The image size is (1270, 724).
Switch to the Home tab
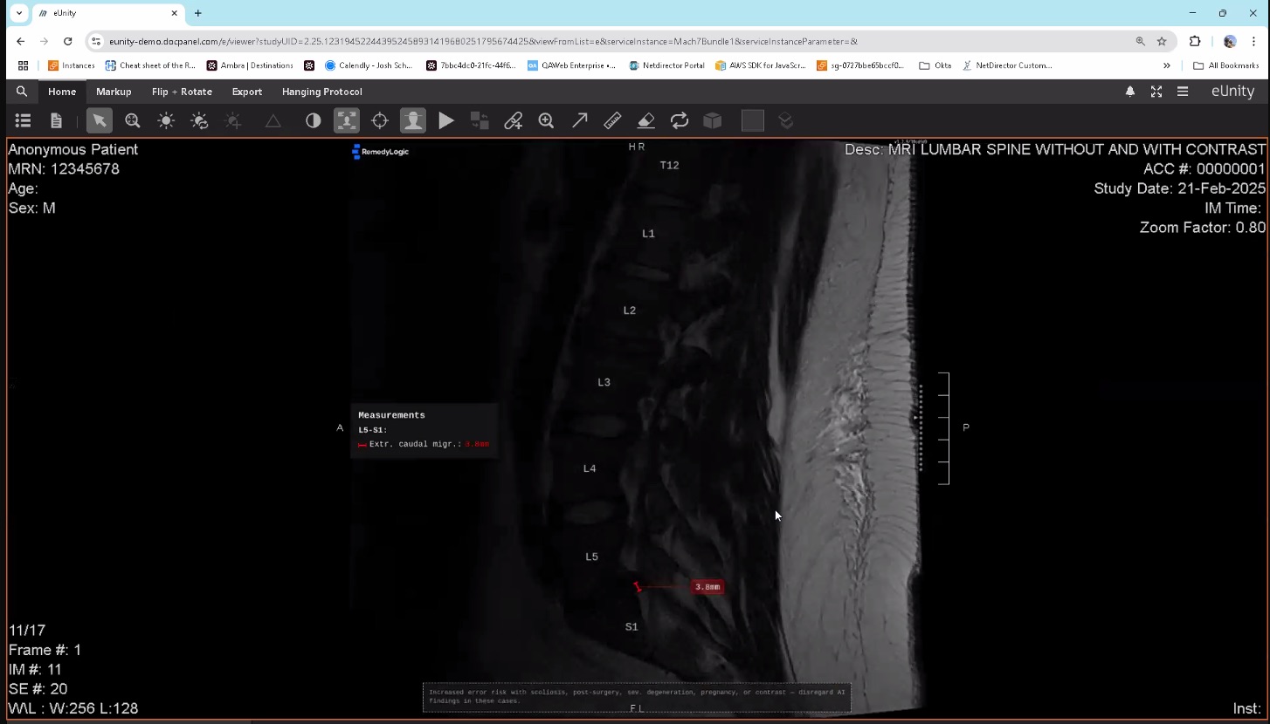[x=62, y=92]
